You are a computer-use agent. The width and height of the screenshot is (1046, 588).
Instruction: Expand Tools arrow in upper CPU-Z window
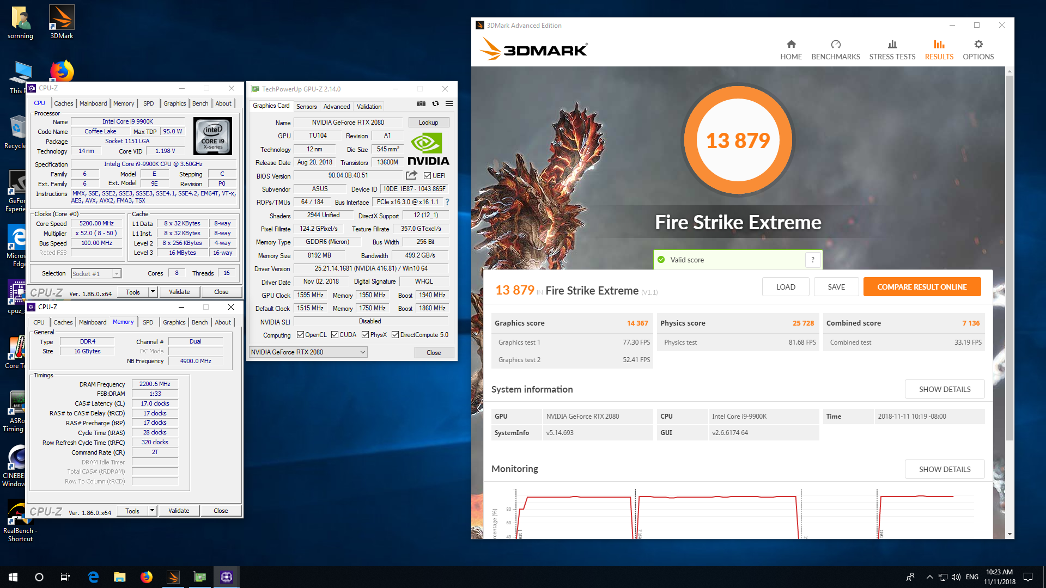(x=153, y=292)
